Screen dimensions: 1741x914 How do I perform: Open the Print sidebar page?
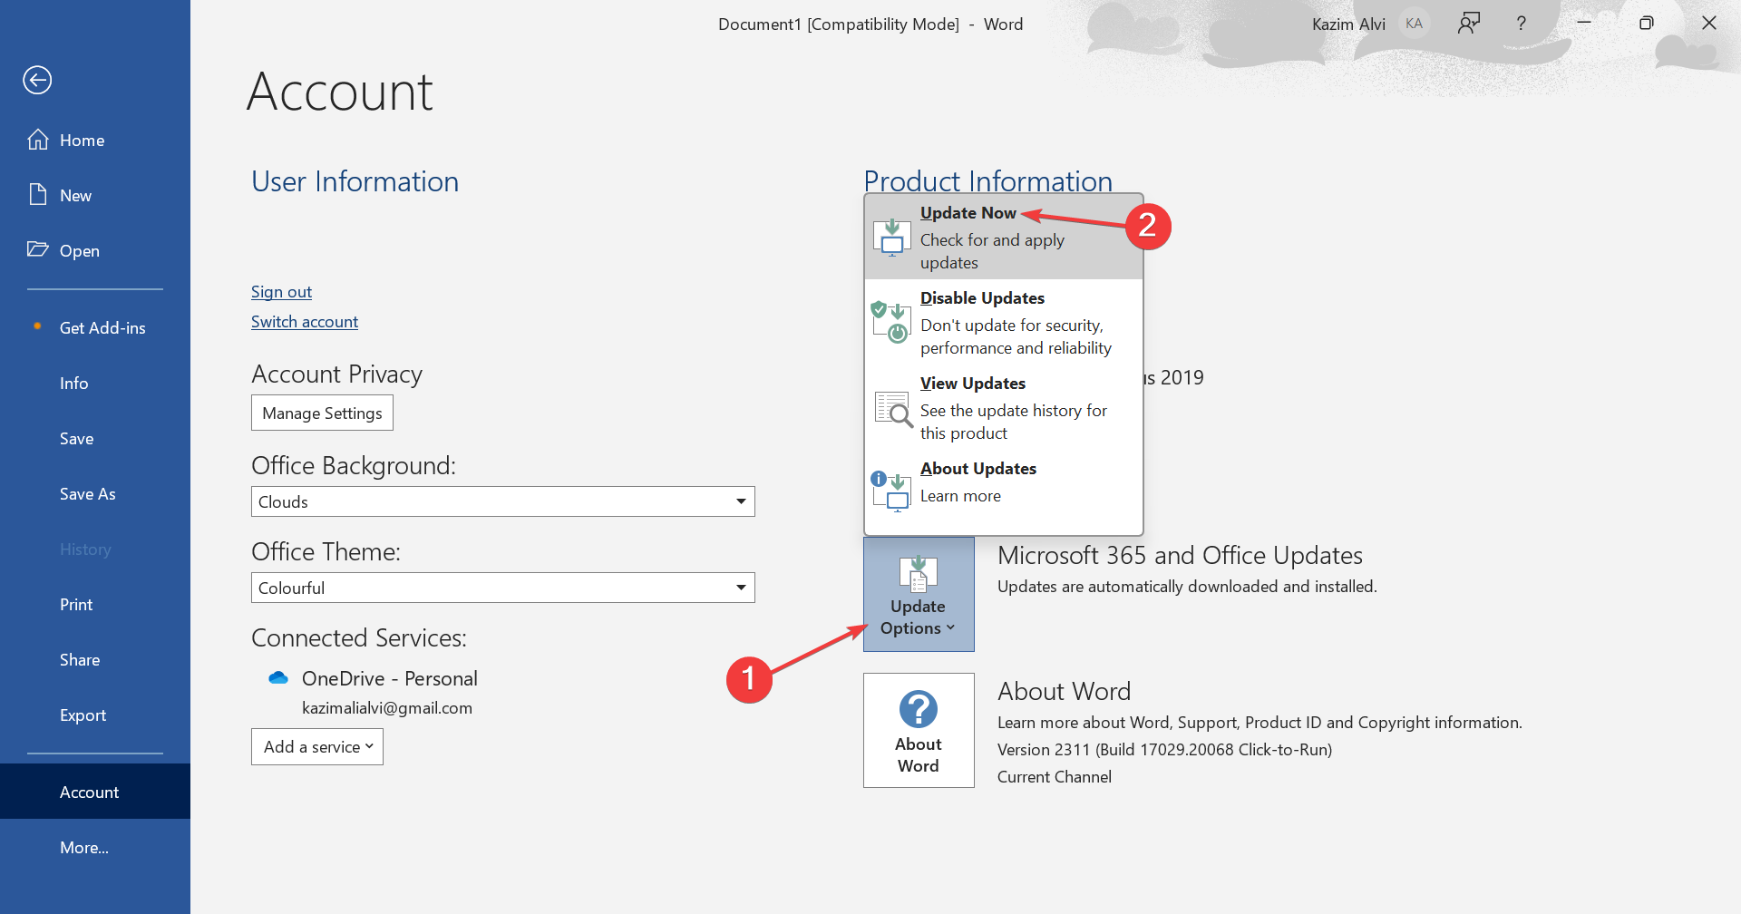pyautogui.click(x=95, y=604)
